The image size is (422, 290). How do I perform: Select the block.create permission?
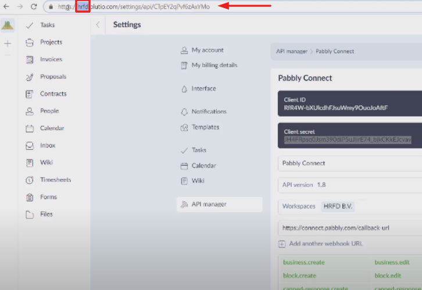click(299, 275)
